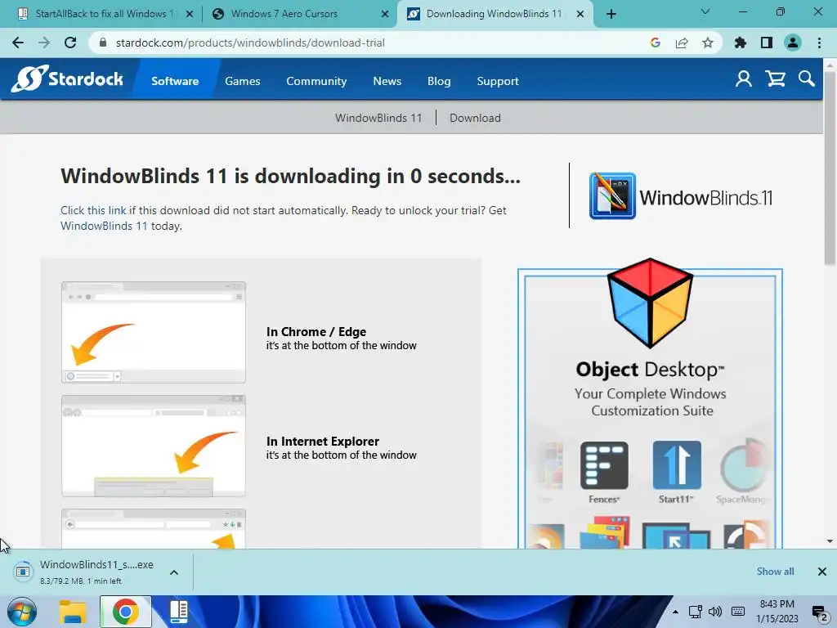This screenshot has height=628, width=837.
Task: Open File Explorer from the taskbar
Action: pos(73,612)
